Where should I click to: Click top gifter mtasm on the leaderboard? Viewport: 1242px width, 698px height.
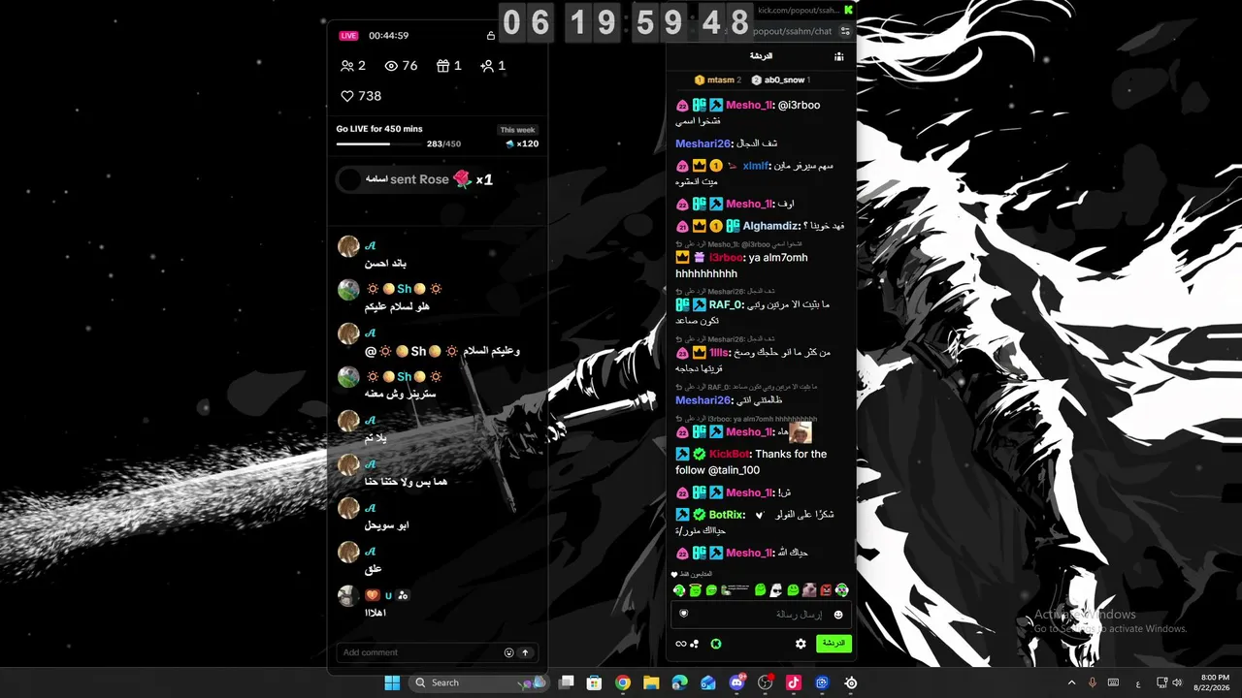[x=718, y=79]
